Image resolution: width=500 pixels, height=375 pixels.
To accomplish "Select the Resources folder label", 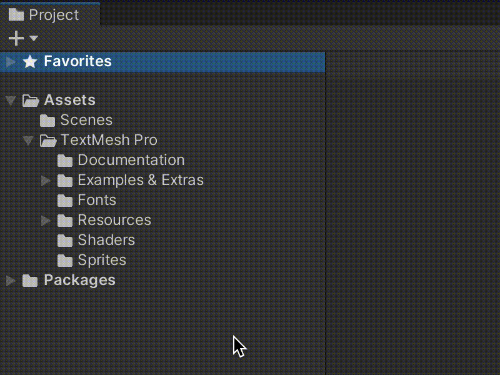I will coord(114,220).
